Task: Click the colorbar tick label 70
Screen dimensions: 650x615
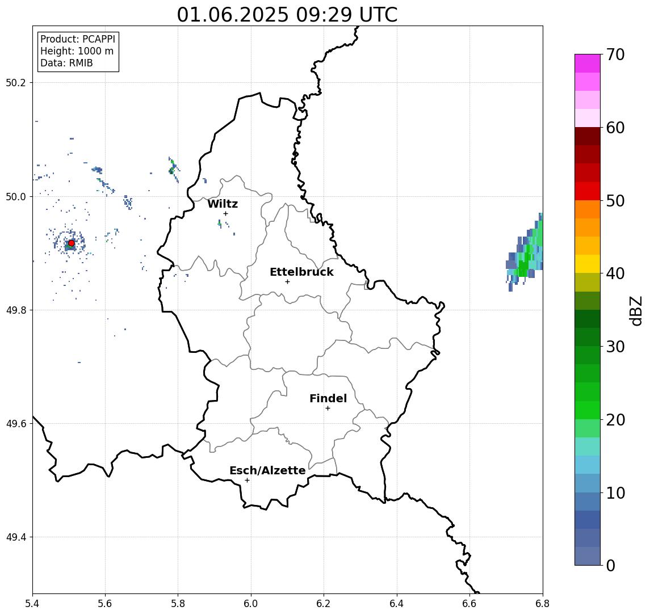Action: click(x=615, y=54)
